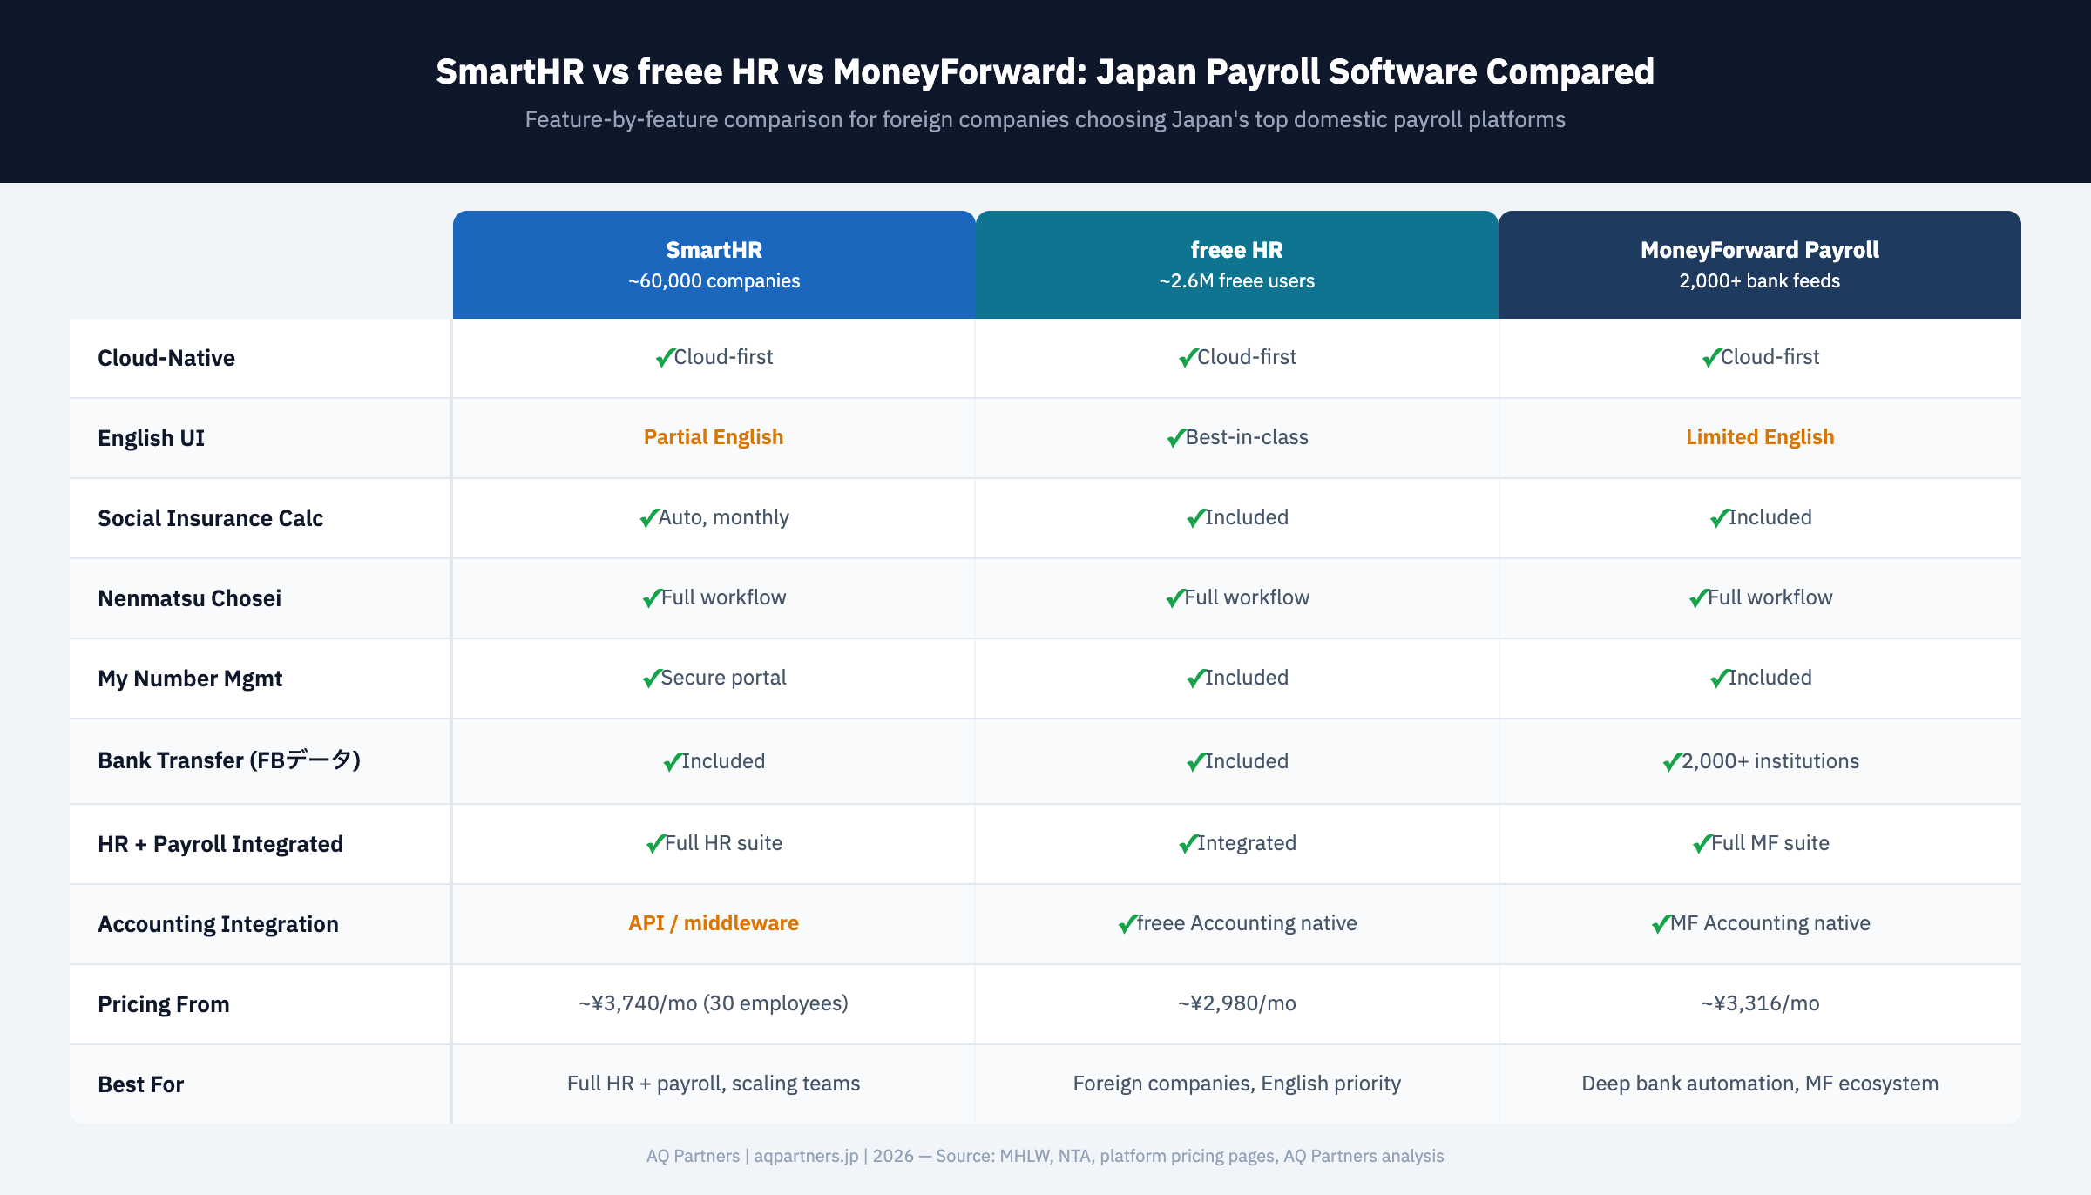This screenshot has width=2091, height=1195.
Task: Click the checkmark beside SmartHR Cloud-first
Action: [x=666, y=356]
